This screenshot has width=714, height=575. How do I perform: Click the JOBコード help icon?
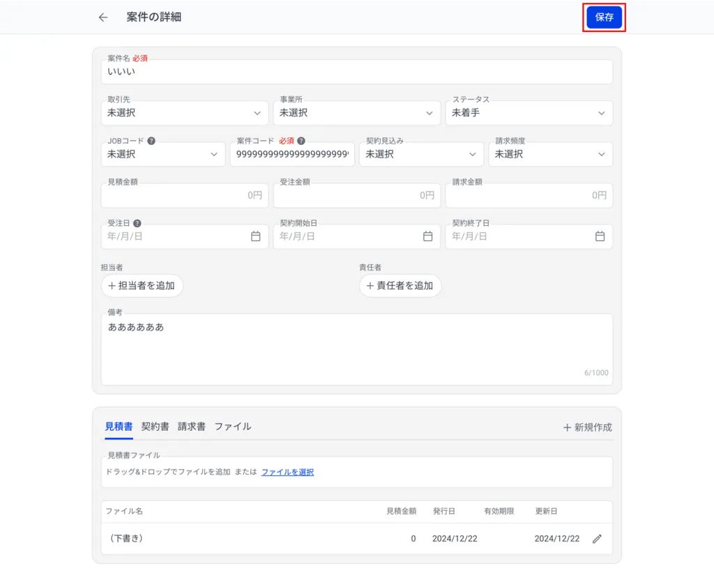click(151, 141)
